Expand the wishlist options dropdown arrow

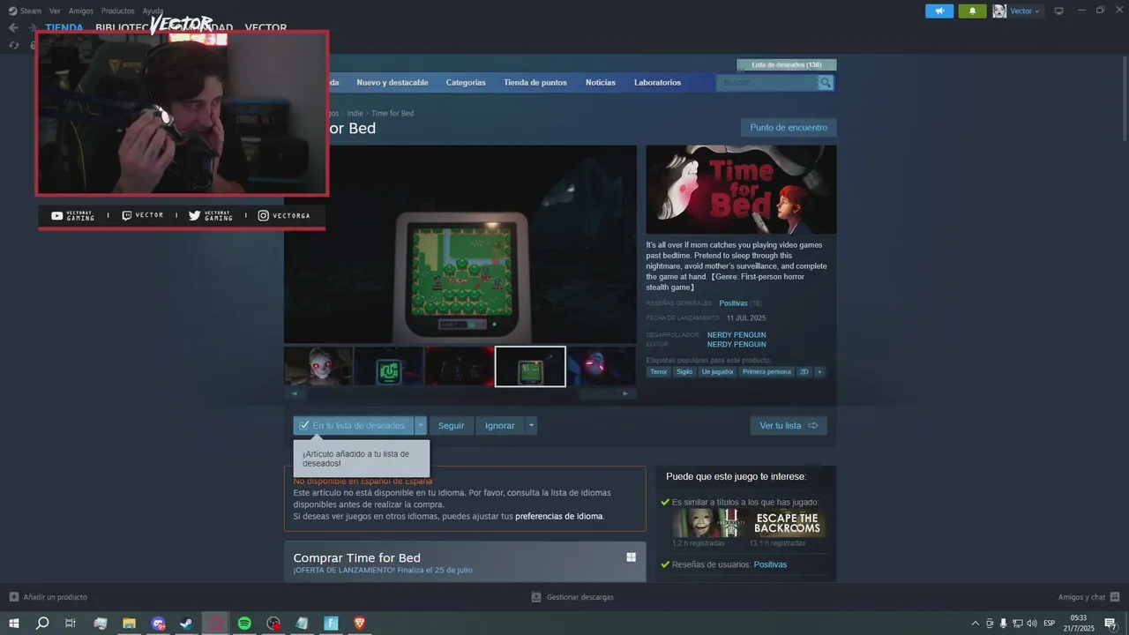(x=421, y=425)
